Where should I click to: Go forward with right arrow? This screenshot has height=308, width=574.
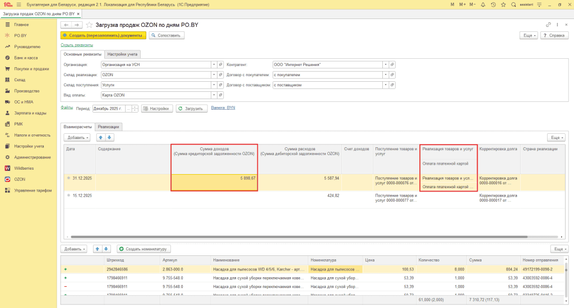(x=76, y=25)
